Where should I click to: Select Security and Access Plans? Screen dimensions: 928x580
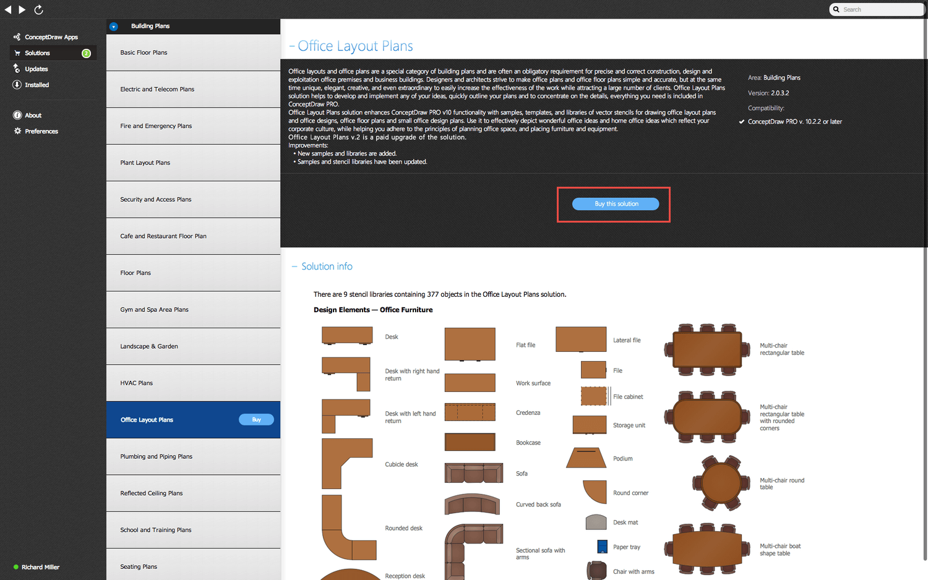pyautogui.click(x=193, y=199)
